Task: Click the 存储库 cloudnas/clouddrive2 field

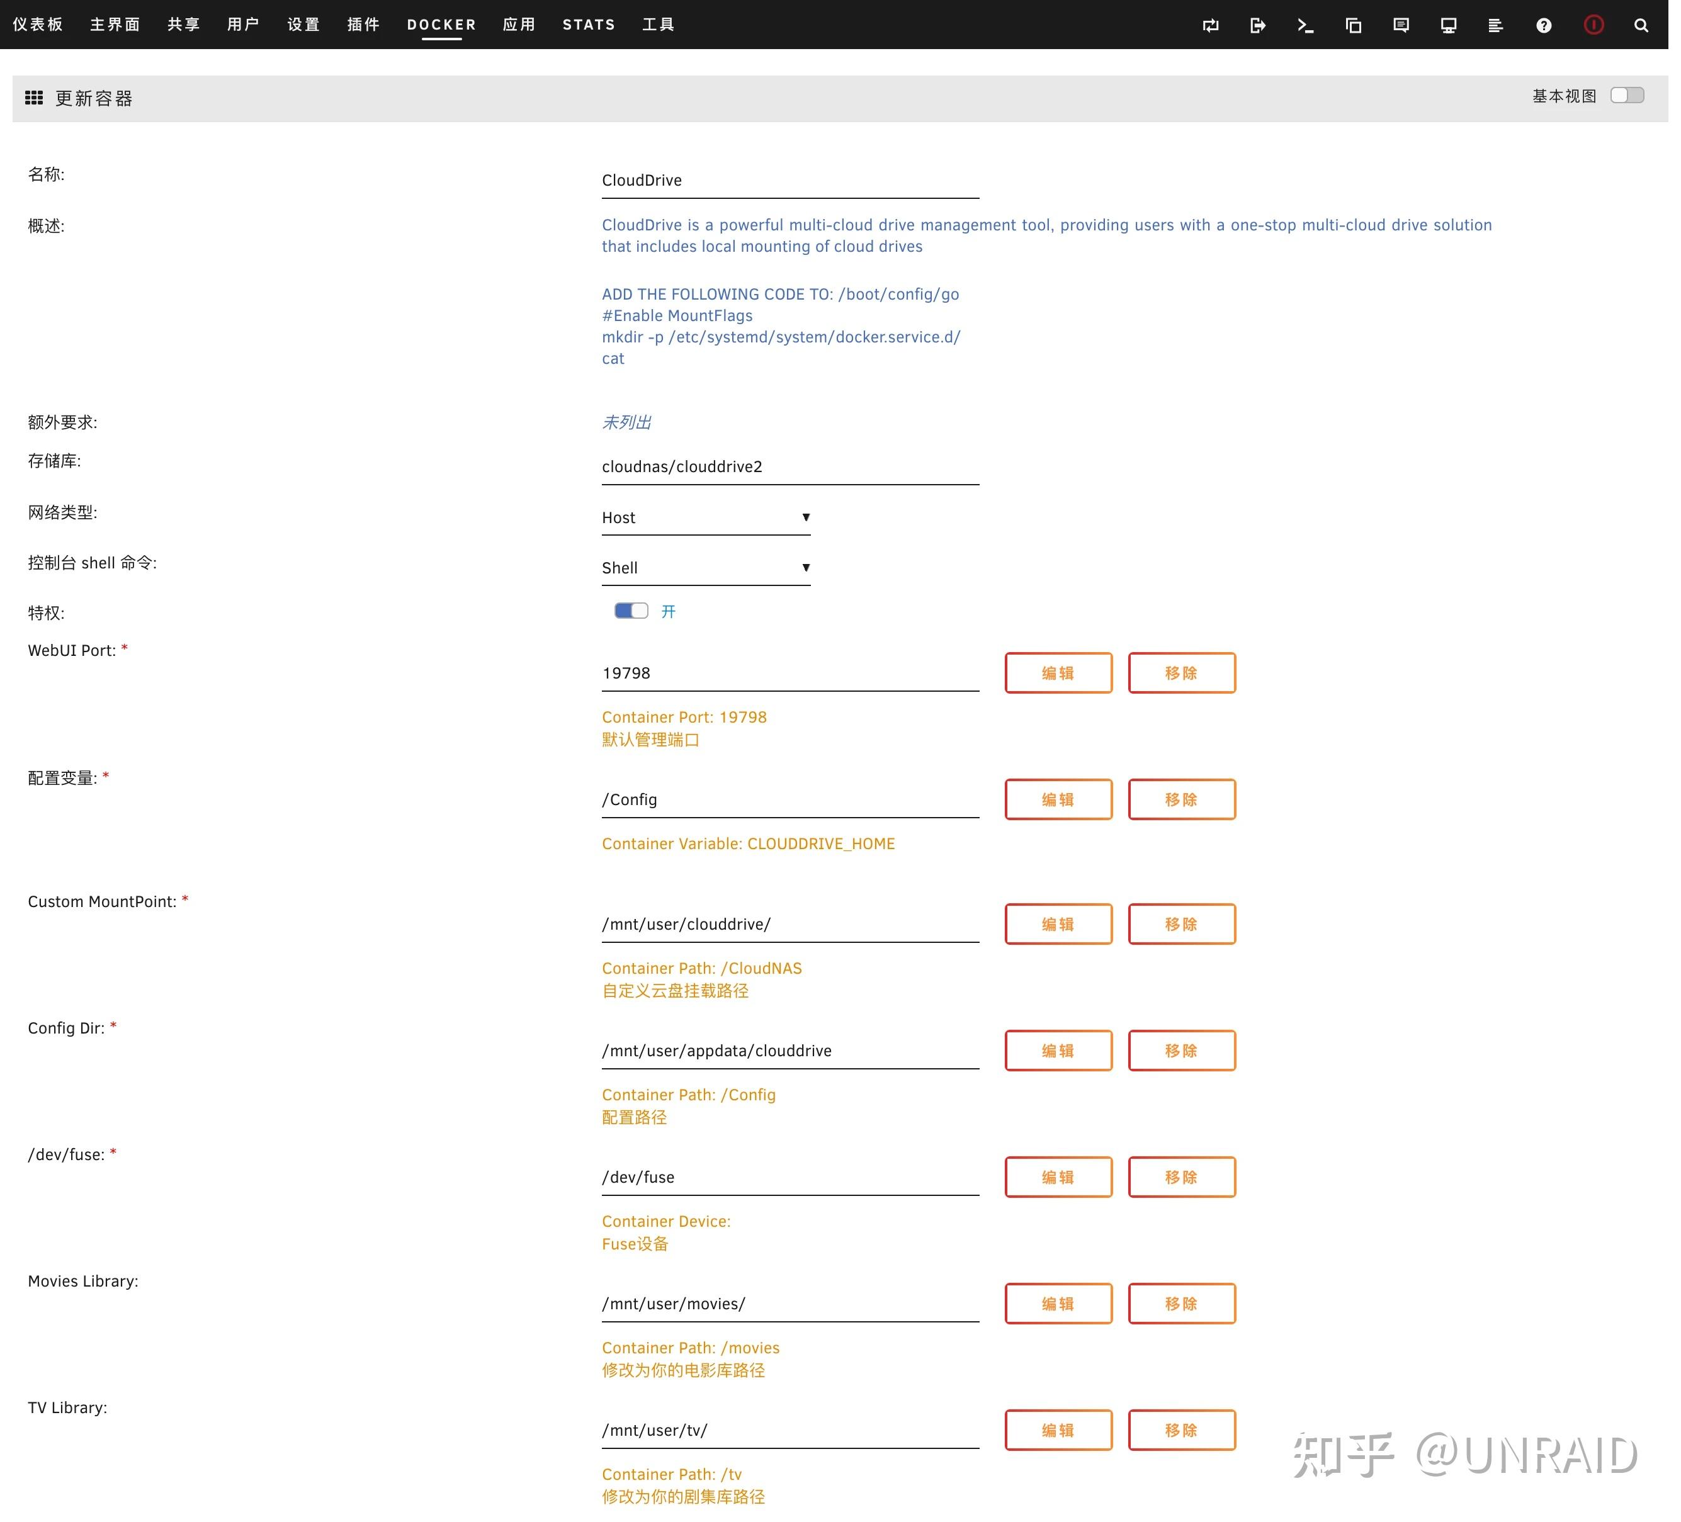Action: (x=789, y=467)
